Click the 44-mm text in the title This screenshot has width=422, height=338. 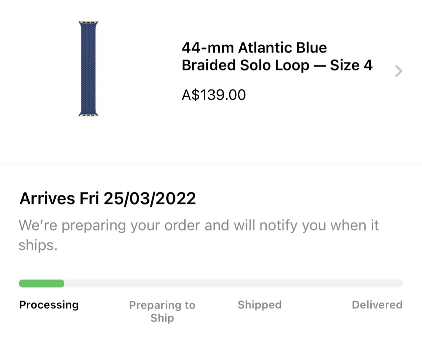(x=207, y=48)
